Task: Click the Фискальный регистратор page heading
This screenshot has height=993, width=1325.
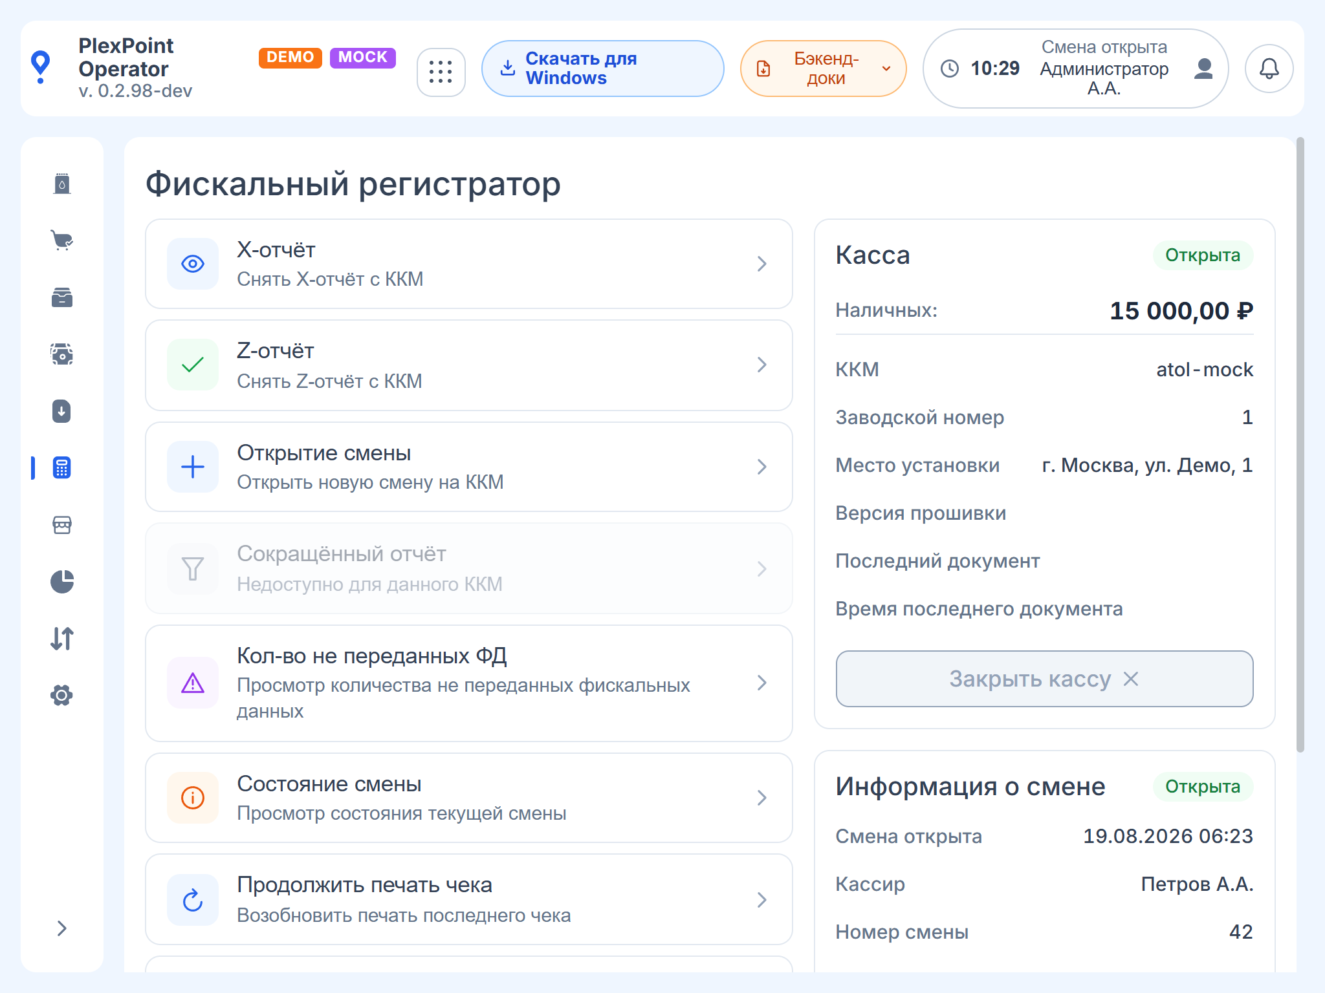Action: point(353,184)
